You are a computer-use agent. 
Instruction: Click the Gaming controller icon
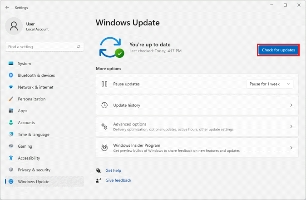pyautogui.click(x=11, y=146)
